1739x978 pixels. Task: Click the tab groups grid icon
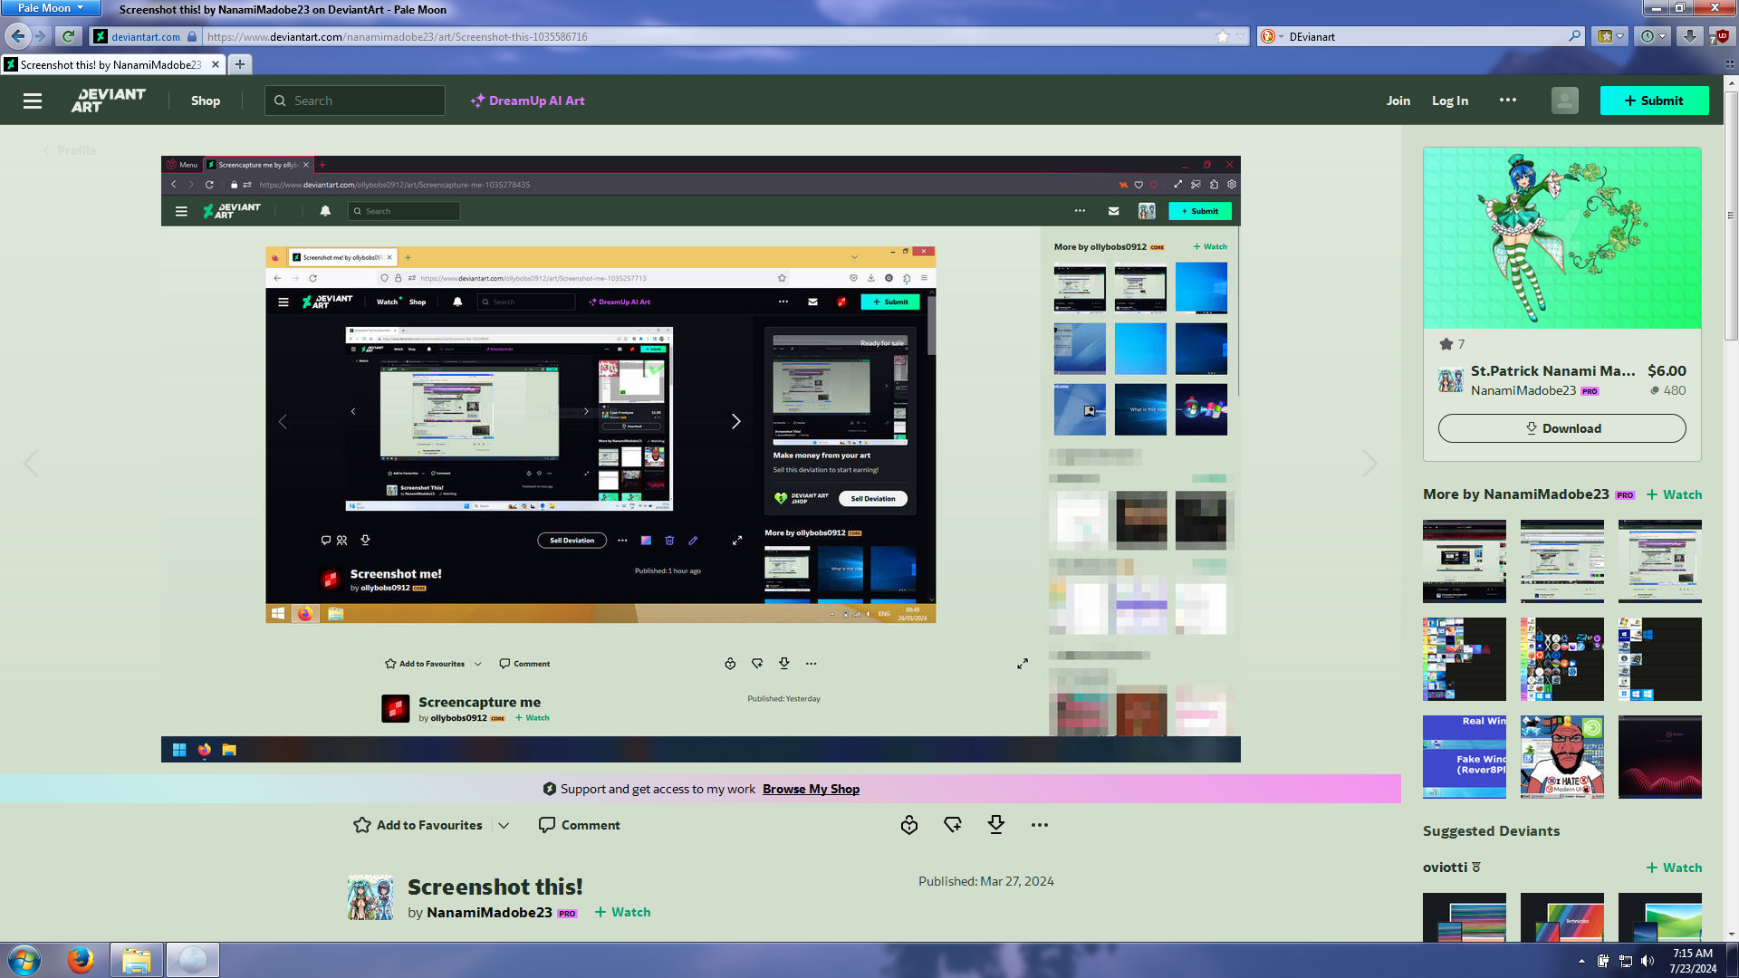[x=1730, y=64]
